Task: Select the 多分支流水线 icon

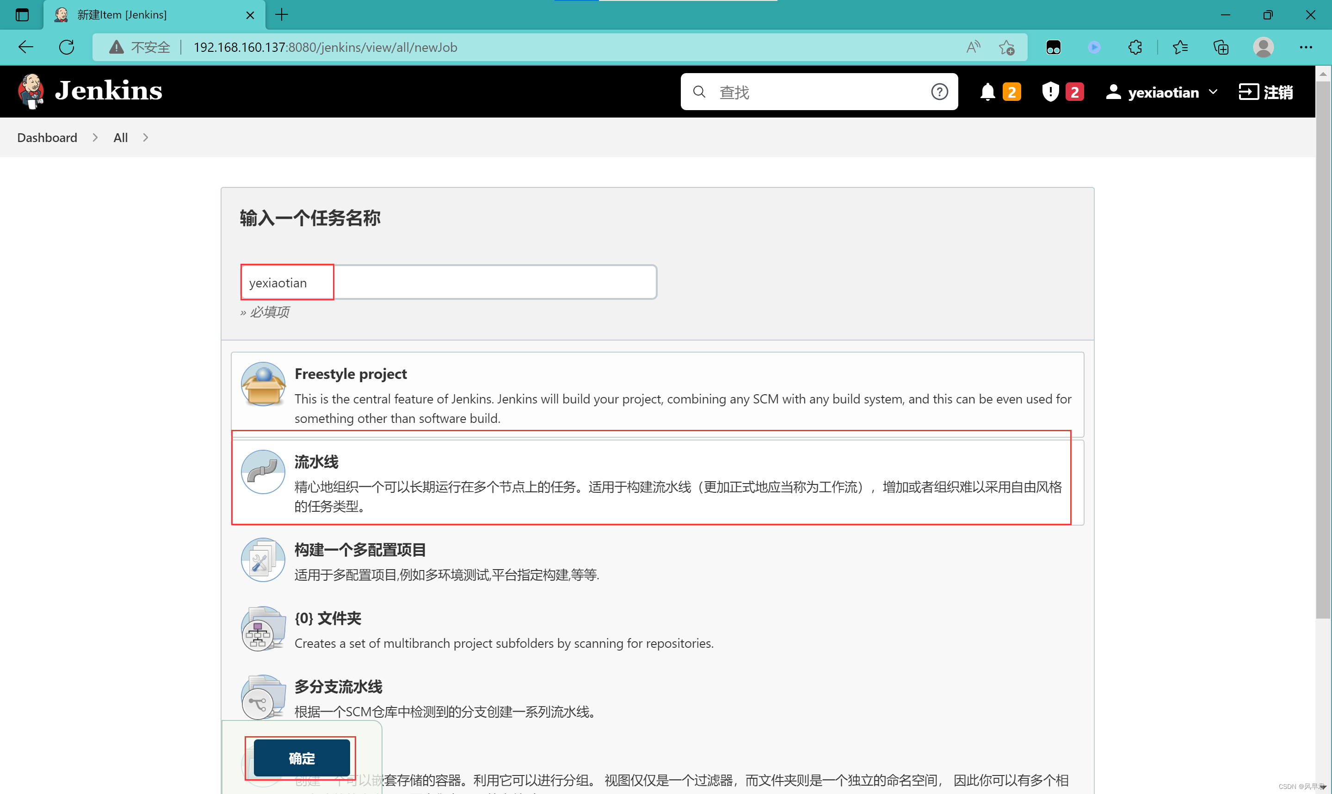Action: (263, 697)
